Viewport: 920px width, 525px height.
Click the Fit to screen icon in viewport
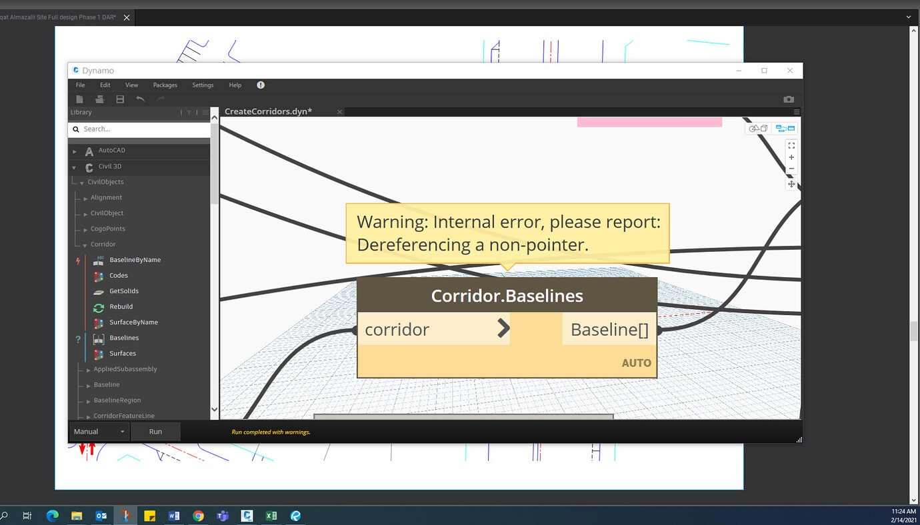791,145
